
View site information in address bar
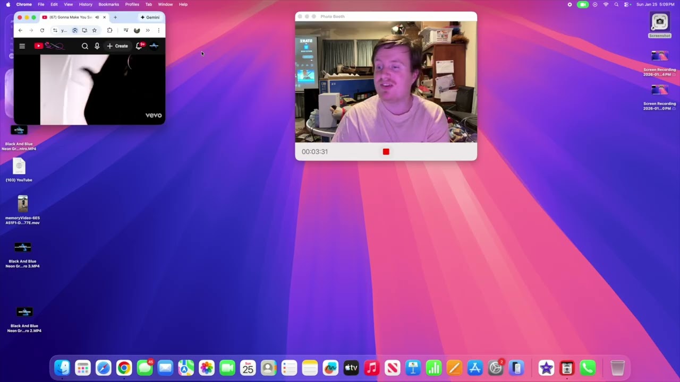[55, 30]
